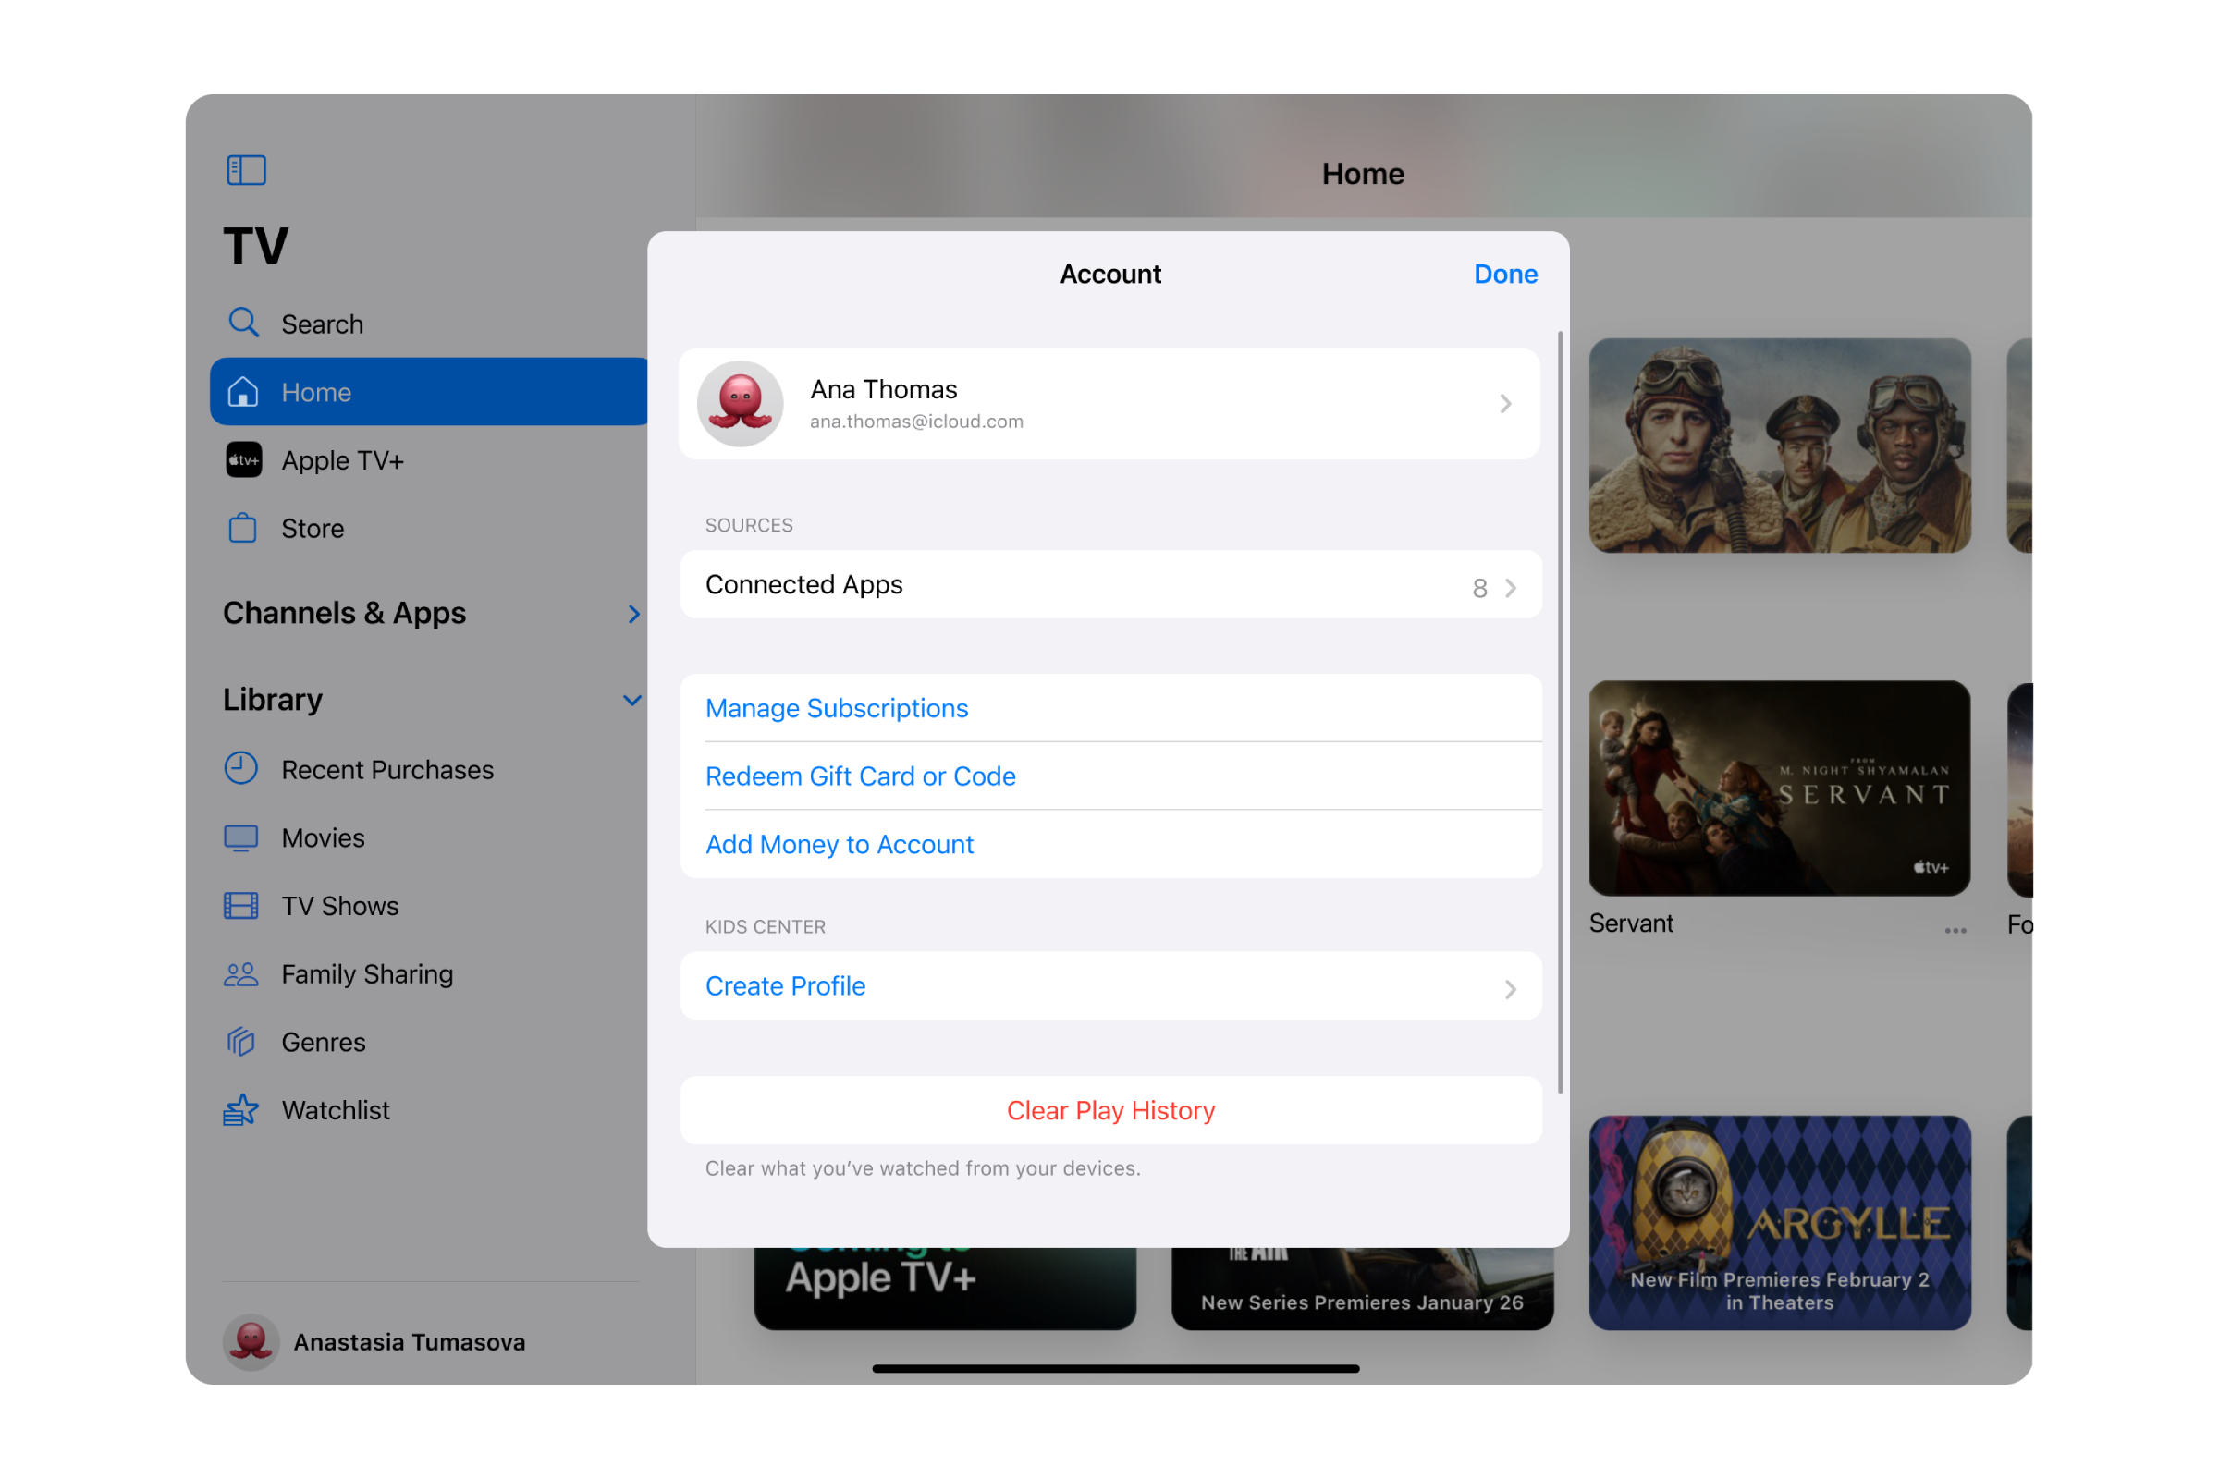The width and height of the screenshot is (2219, 1479).
Task: Toggle the sidebar panel icon
Action: click(x=246, y=171)
